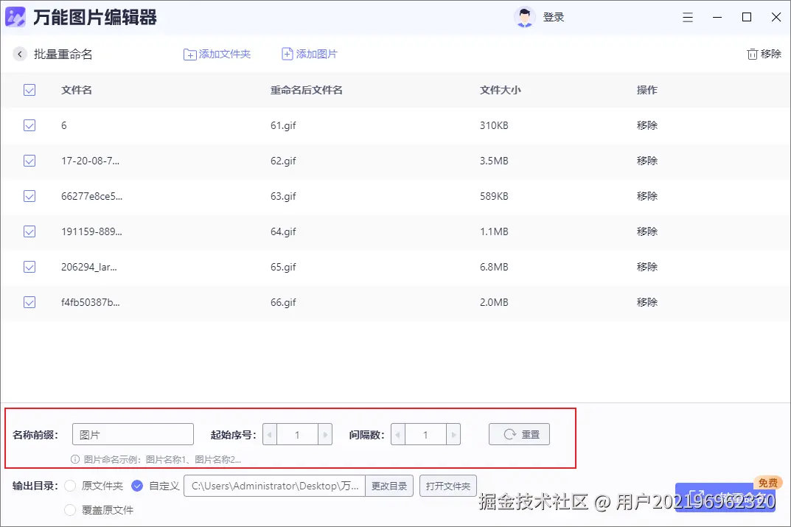The height and width of the screenshot is (527, 791).
Task: Click the top-right 移除 button
Action: click(764, 54)
